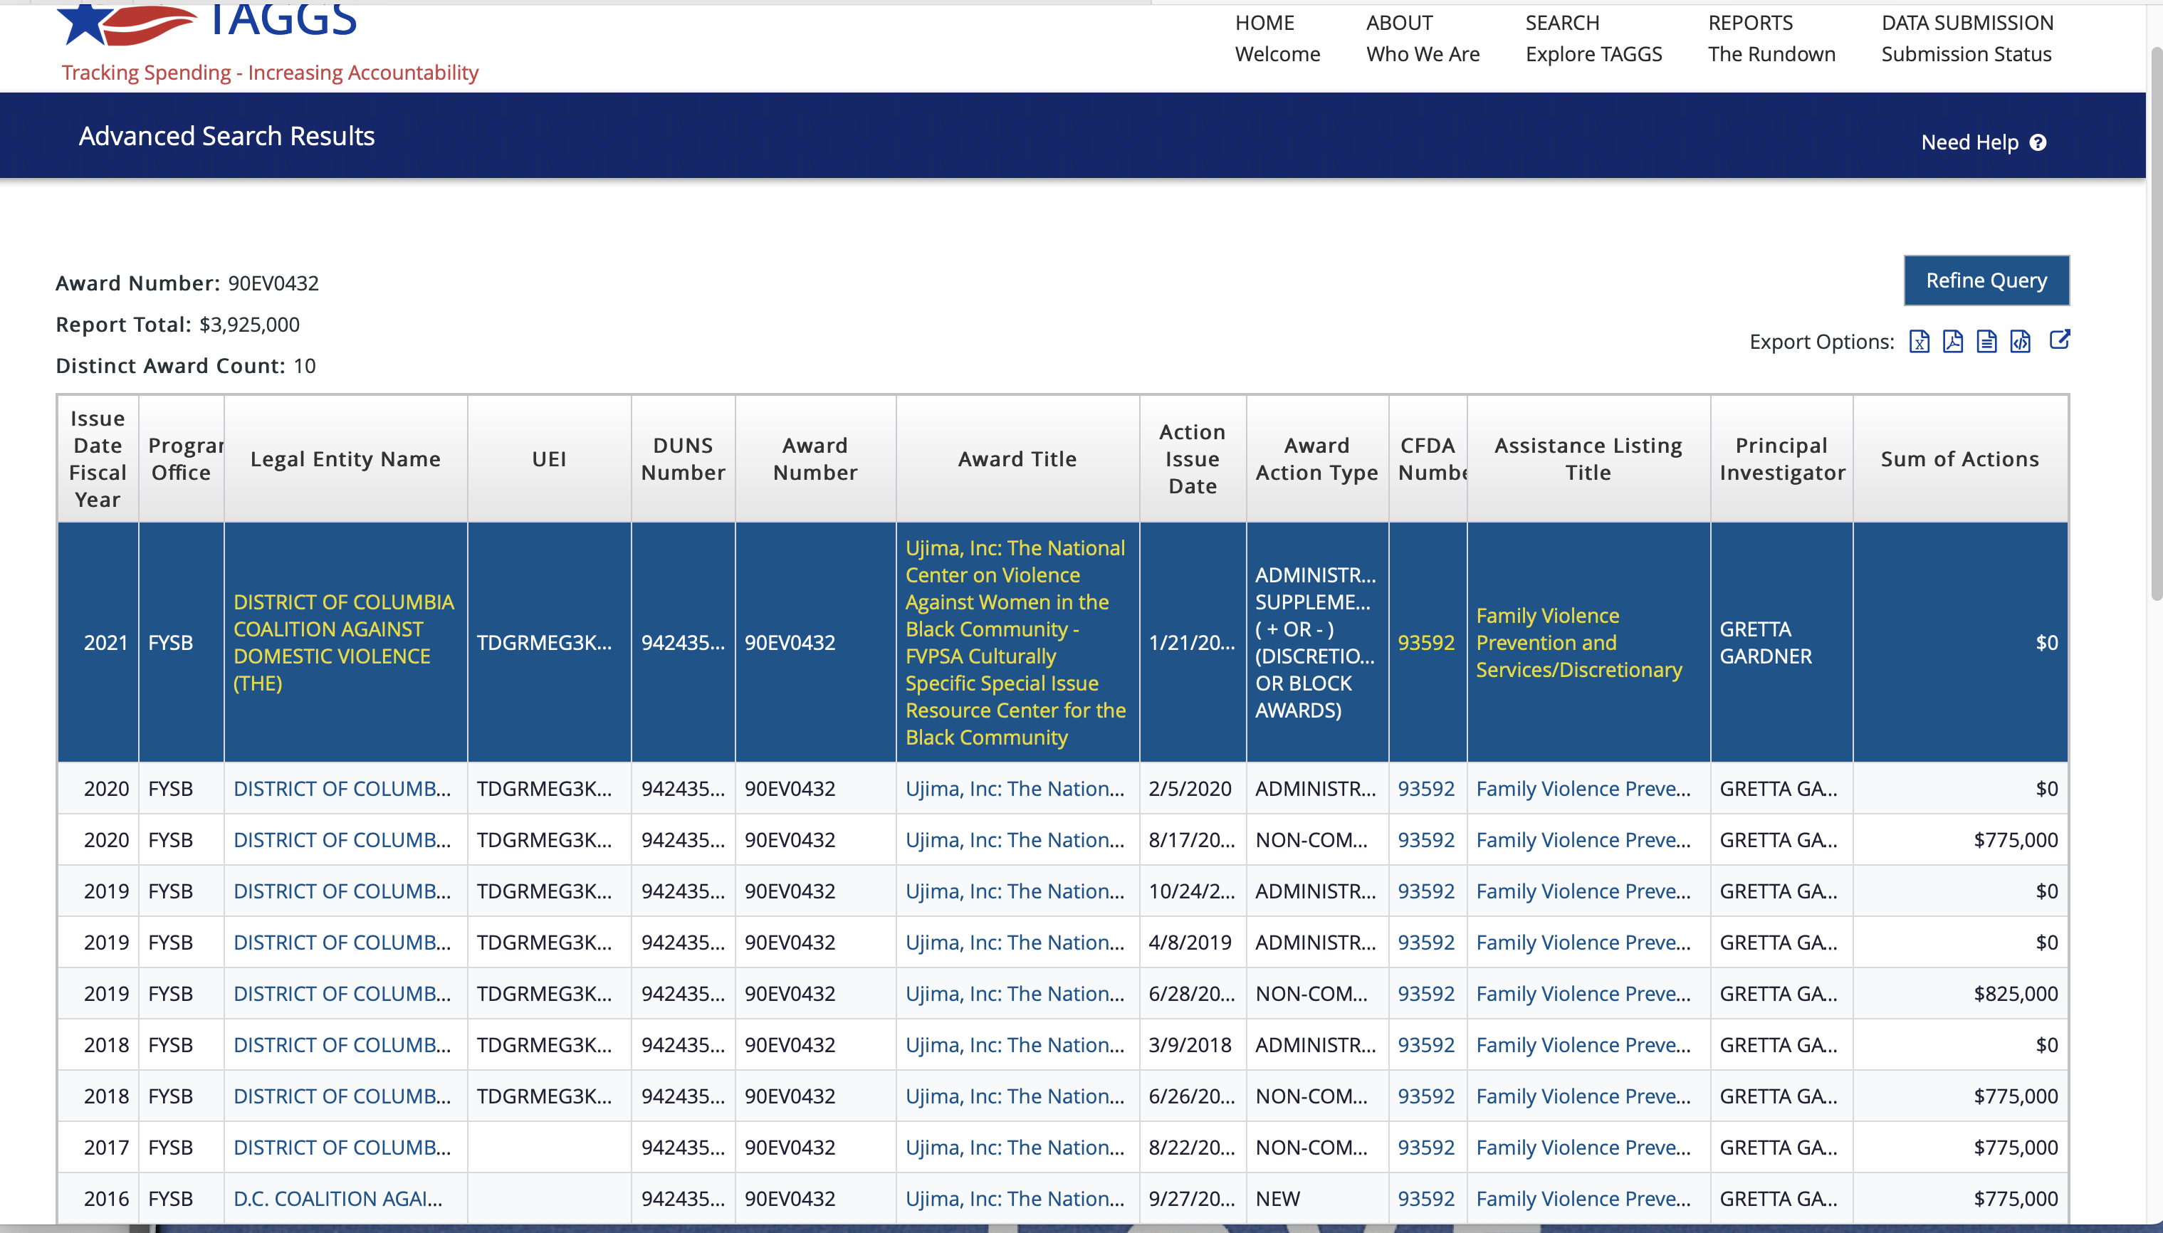Export results as XML code file
This screenshot has height=1233, width=2163.
2021,341
